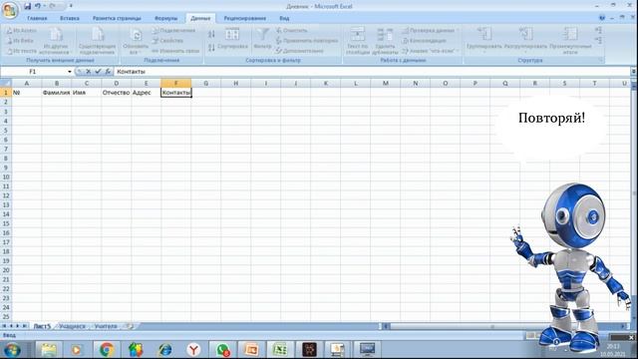Undo the last action

[x=38, y=6]
